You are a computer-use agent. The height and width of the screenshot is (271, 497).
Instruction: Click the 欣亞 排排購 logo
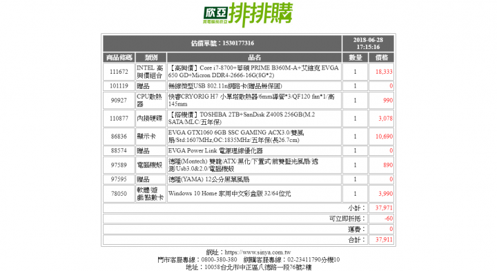tap(248, 14)
